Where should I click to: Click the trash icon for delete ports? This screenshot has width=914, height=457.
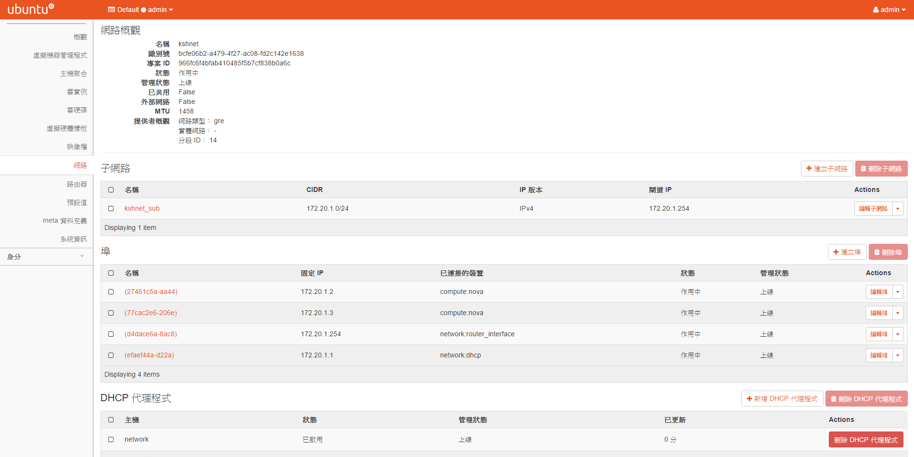[x=877, y=252]
